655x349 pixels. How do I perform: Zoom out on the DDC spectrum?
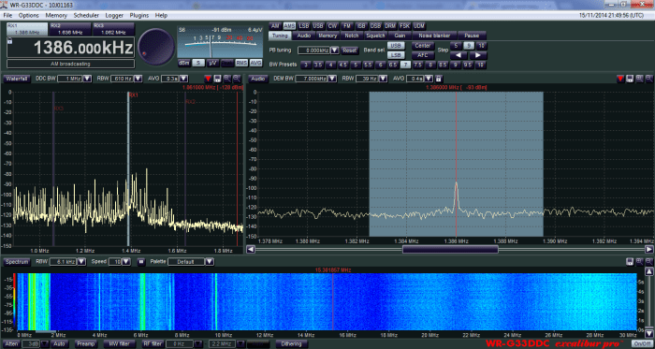237,79
